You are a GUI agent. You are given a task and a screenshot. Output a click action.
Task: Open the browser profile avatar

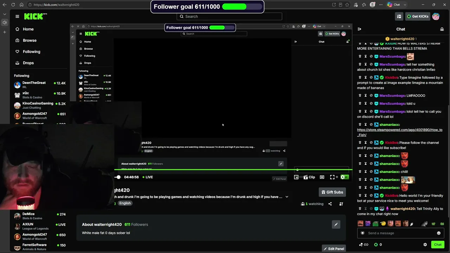coord(373,5)
